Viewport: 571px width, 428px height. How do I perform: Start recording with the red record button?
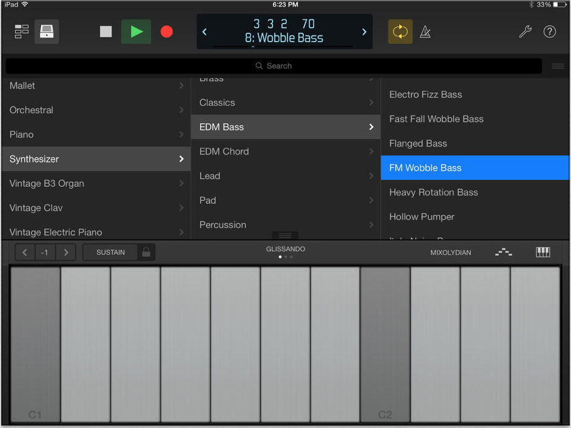166,32
